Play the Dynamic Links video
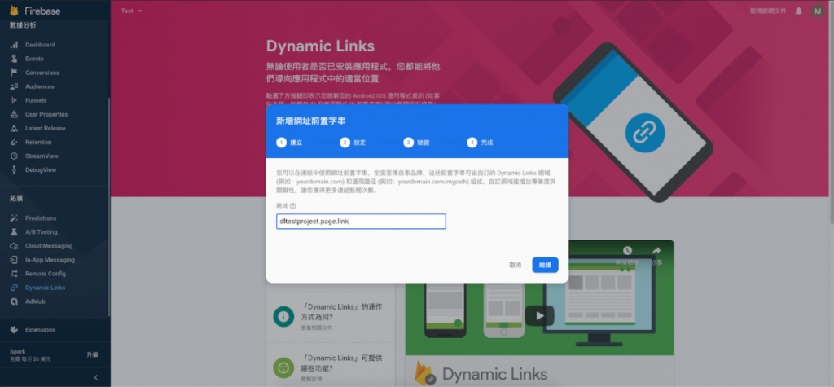 [x=539, y=315]
